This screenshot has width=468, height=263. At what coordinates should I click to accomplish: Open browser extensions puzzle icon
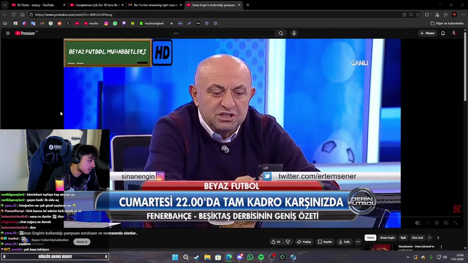tap(427, 15)
